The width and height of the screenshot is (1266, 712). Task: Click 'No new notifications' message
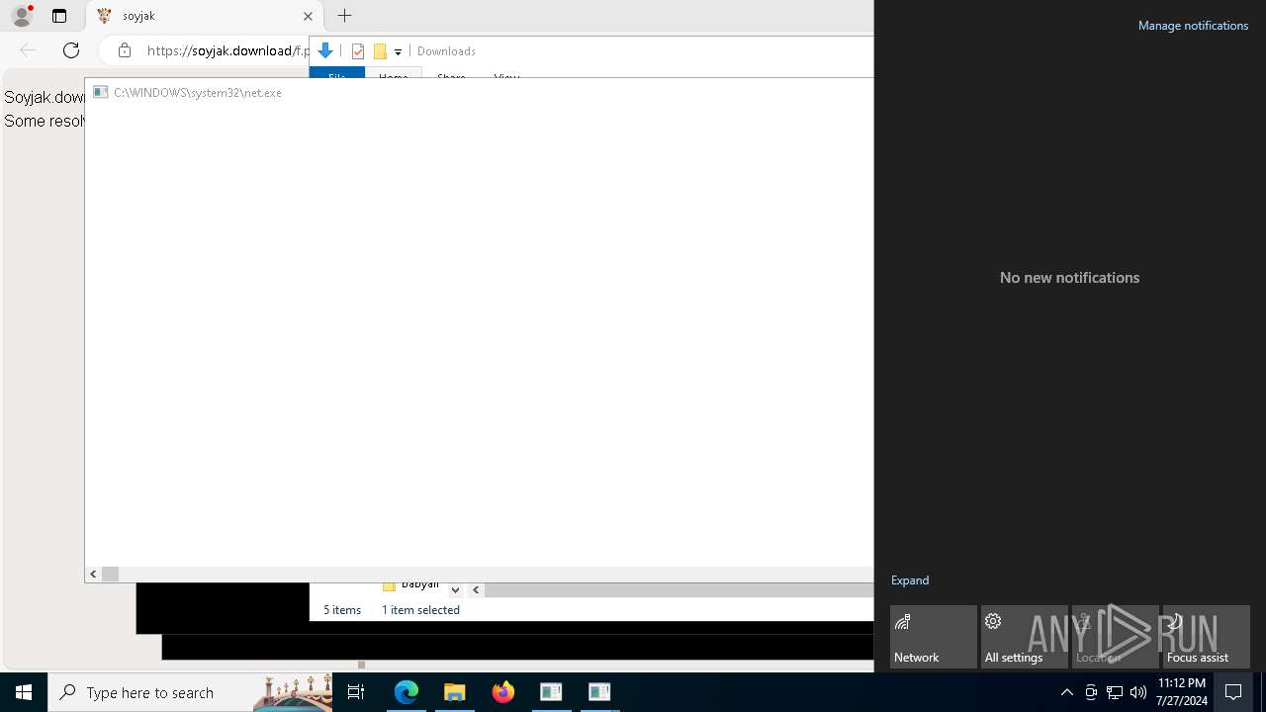[1069, 278]
